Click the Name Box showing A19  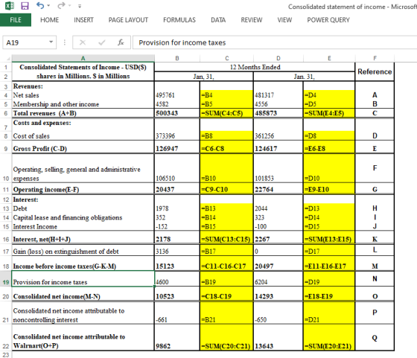pyautogui.click(x=25, y=42)
